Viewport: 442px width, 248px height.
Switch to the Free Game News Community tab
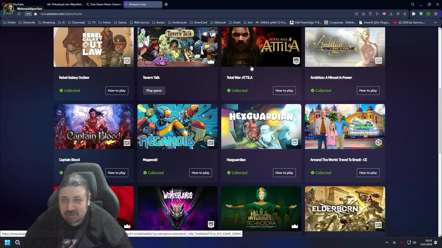[x=104, y=4]
